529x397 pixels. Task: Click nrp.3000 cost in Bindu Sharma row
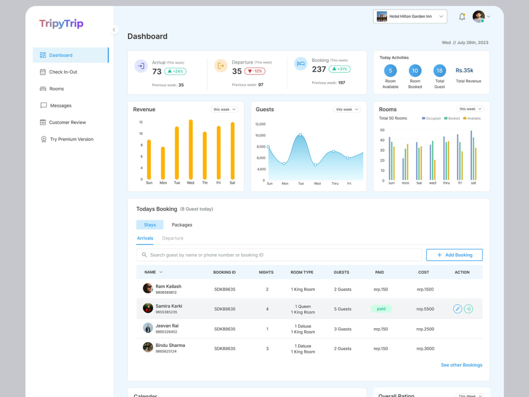pyautogui.click(x=425, y=348)
